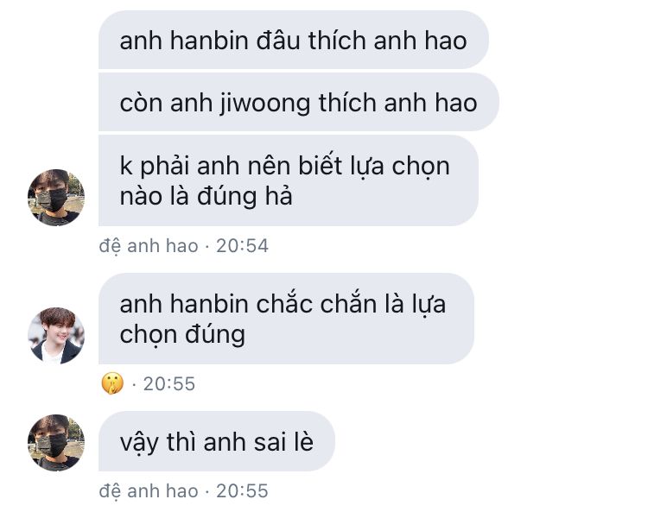Select the "anh hanbin chắc chắn" message bubble
The image size is (648, 512).
286,319
